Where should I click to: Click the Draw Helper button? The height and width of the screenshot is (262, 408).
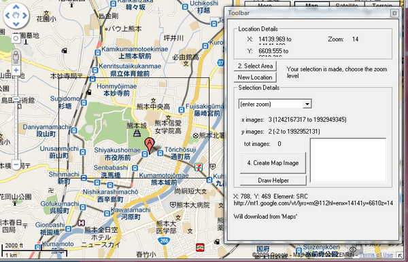[273, 180]
